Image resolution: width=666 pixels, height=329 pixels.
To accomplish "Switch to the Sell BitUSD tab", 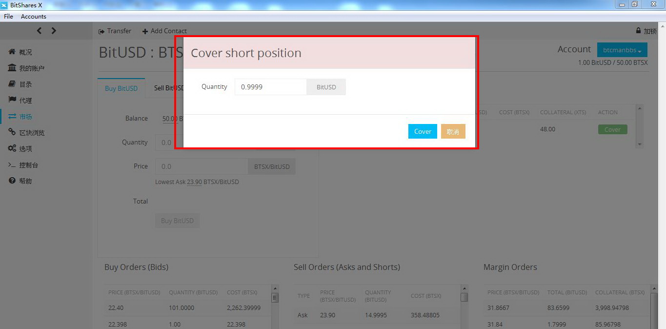I will (169, 88).
